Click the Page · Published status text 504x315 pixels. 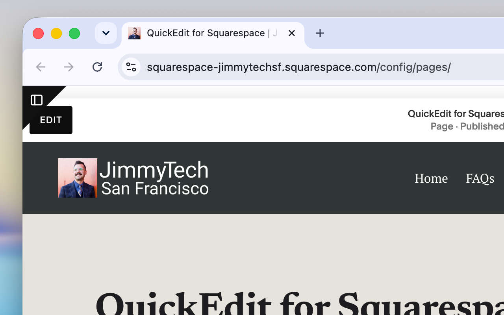467,126
